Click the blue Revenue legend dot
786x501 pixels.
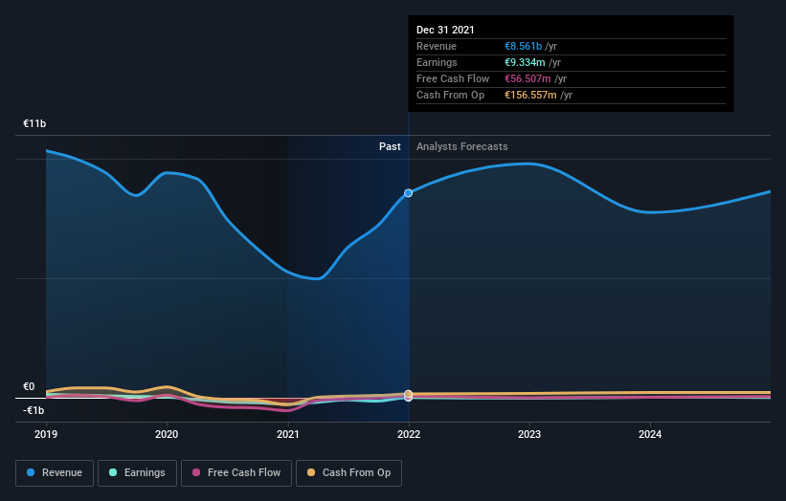pyautogui.click(x=31, y=472)
